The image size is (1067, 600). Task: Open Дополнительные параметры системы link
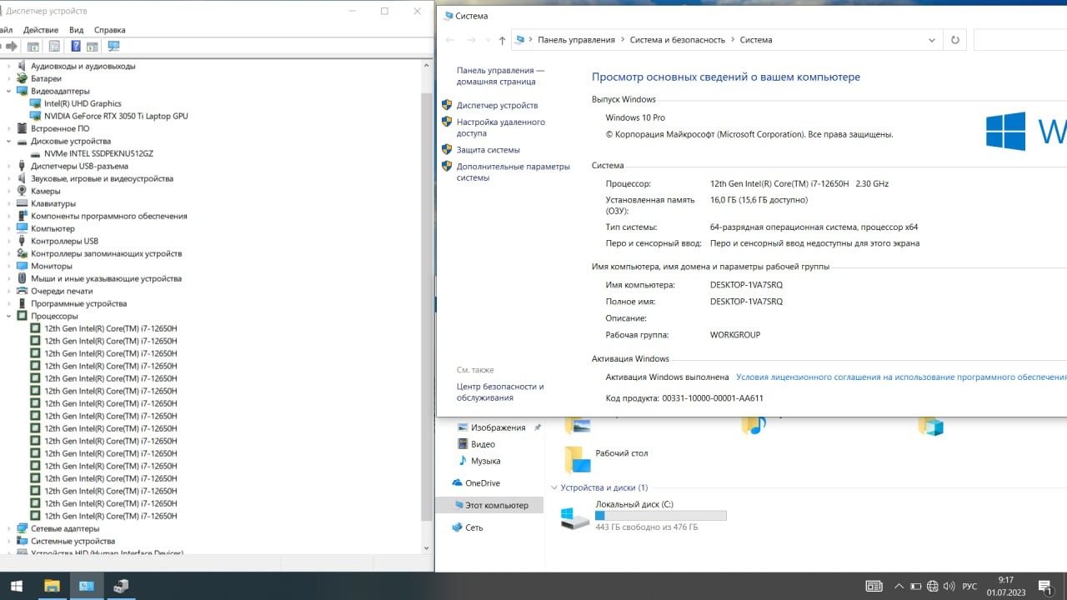513,172
